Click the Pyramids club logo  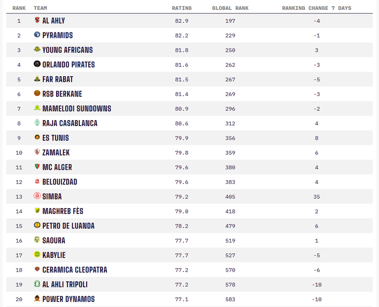tap(37, 34)
